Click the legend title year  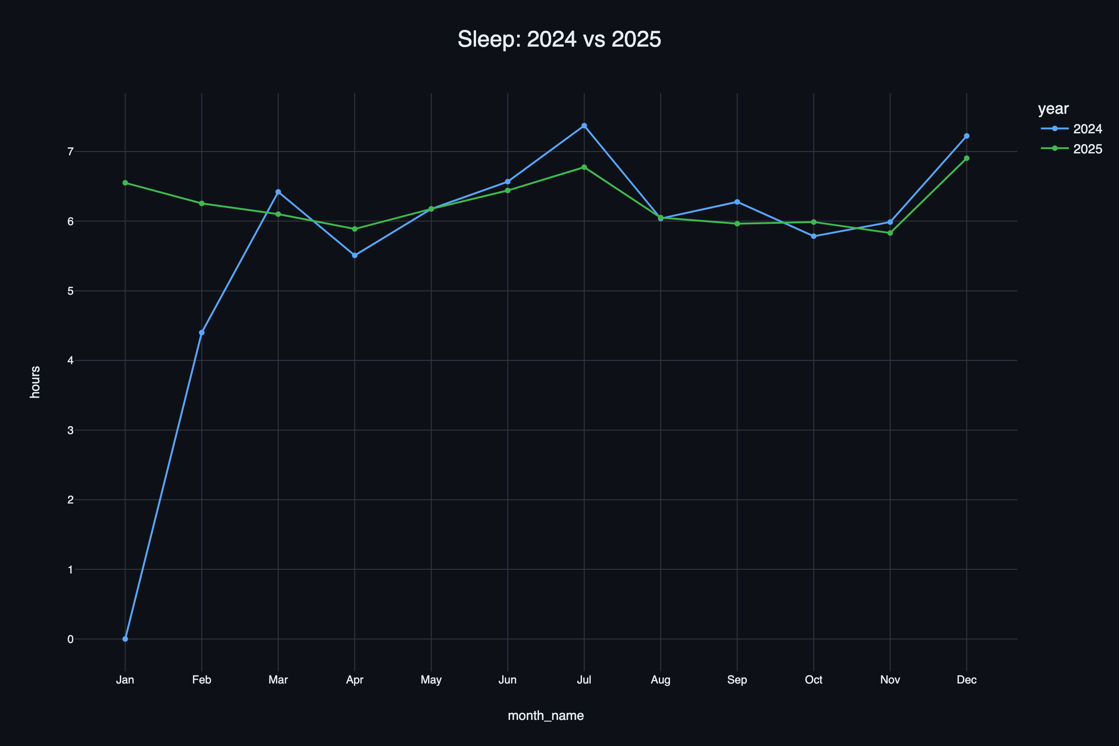click(1053, 109)
